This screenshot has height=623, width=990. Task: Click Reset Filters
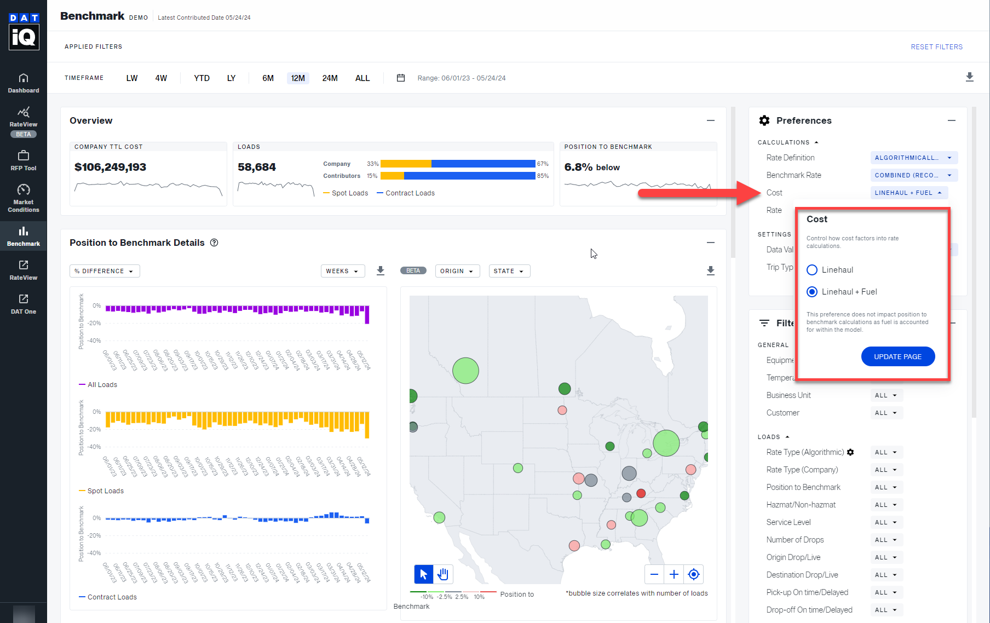pyautogui.click(x=936, y=47)
